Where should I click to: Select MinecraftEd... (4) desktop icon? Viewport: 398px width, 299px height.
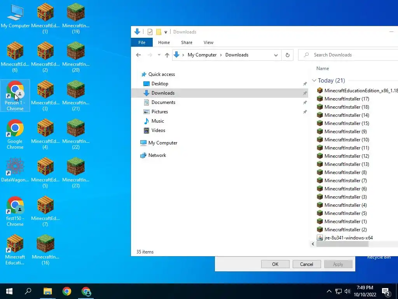45,134
